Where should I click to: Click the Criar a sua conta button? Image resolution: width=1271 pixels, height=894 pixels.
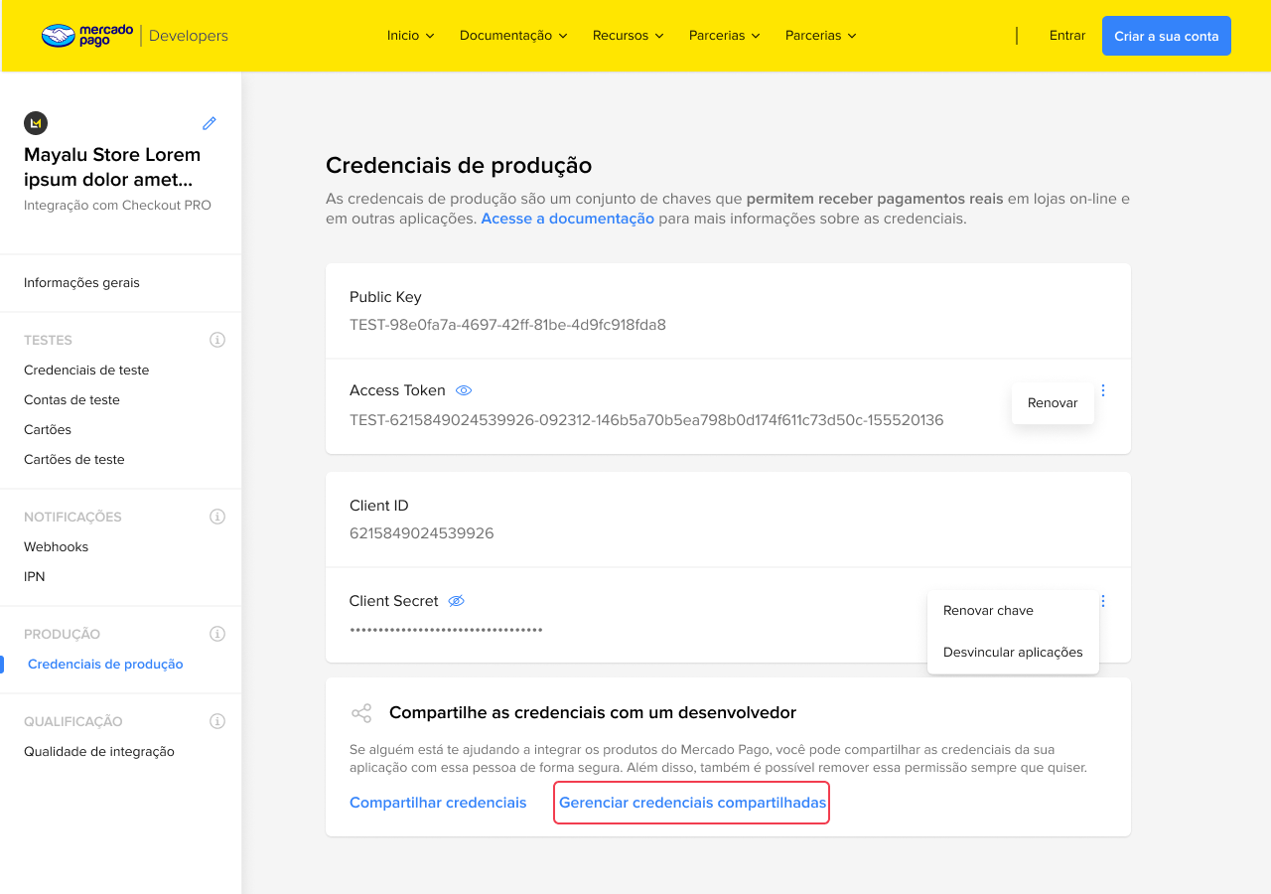pos(1167,36)
